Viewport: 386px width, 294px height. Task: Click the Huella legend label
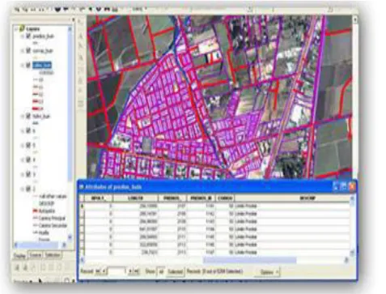click(x=44, y=232)
